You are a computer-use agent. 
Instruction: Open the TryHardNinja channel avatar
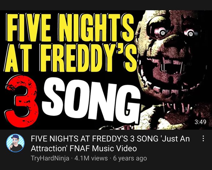[15, 143]
